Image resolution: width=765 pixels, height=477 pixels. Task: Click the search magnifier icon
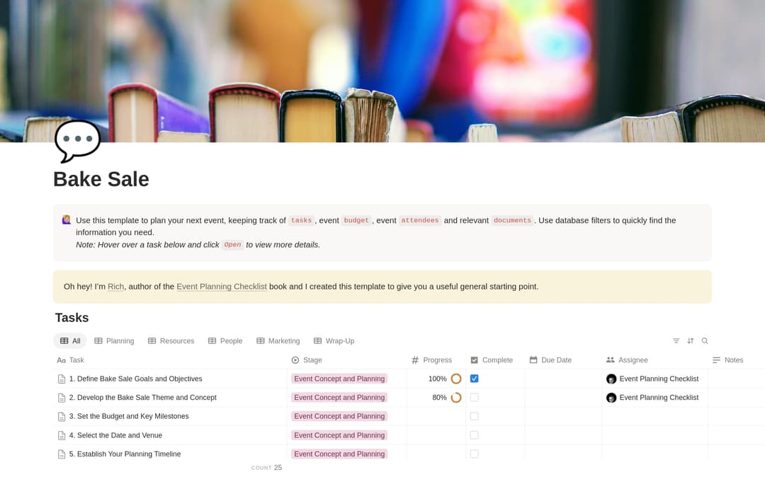point(705,341)
